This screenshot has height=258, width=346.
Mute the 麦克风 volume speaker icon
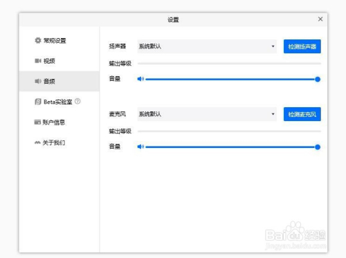click(140, 147)
